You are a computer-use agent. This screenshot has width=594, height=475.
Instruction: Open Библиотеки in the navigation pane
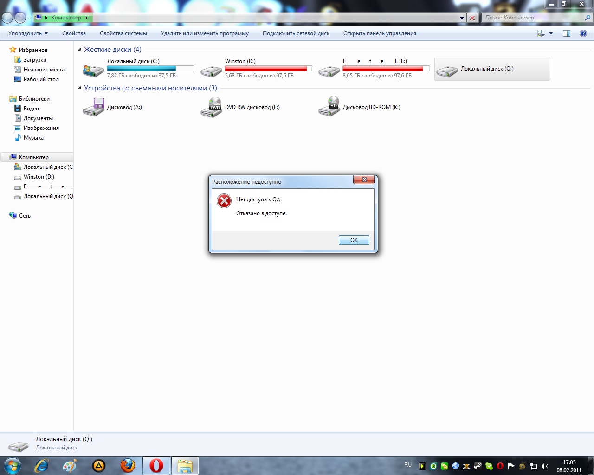[34, 99]
